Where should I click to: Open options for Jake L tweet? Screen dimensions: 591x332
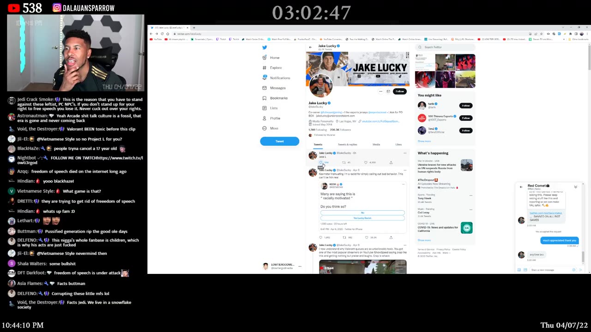[x=405, y=153]
